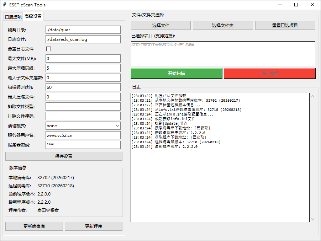
Task: Click 重置已选项目 to reset selections
Action: coord(285,25)
